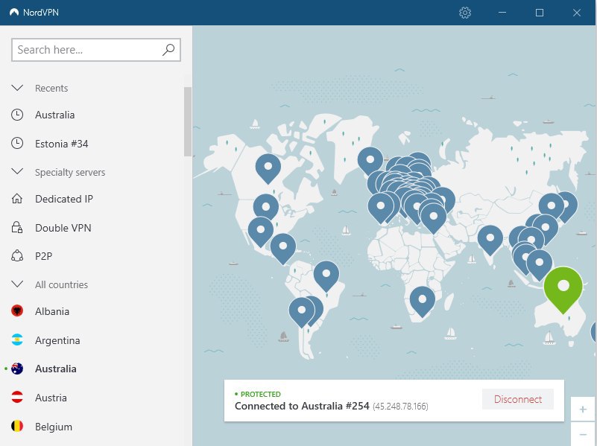The image size is (597, 446).
Task: Connect to Austria in country list
Action: coord(51,398)
